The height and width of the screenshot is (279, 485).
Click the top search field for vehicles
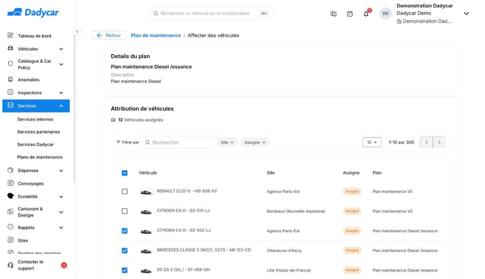point(211,13)
